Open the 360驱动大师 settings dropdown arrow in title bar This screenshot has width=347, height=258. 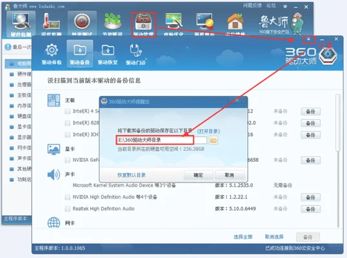coord(308,39)
